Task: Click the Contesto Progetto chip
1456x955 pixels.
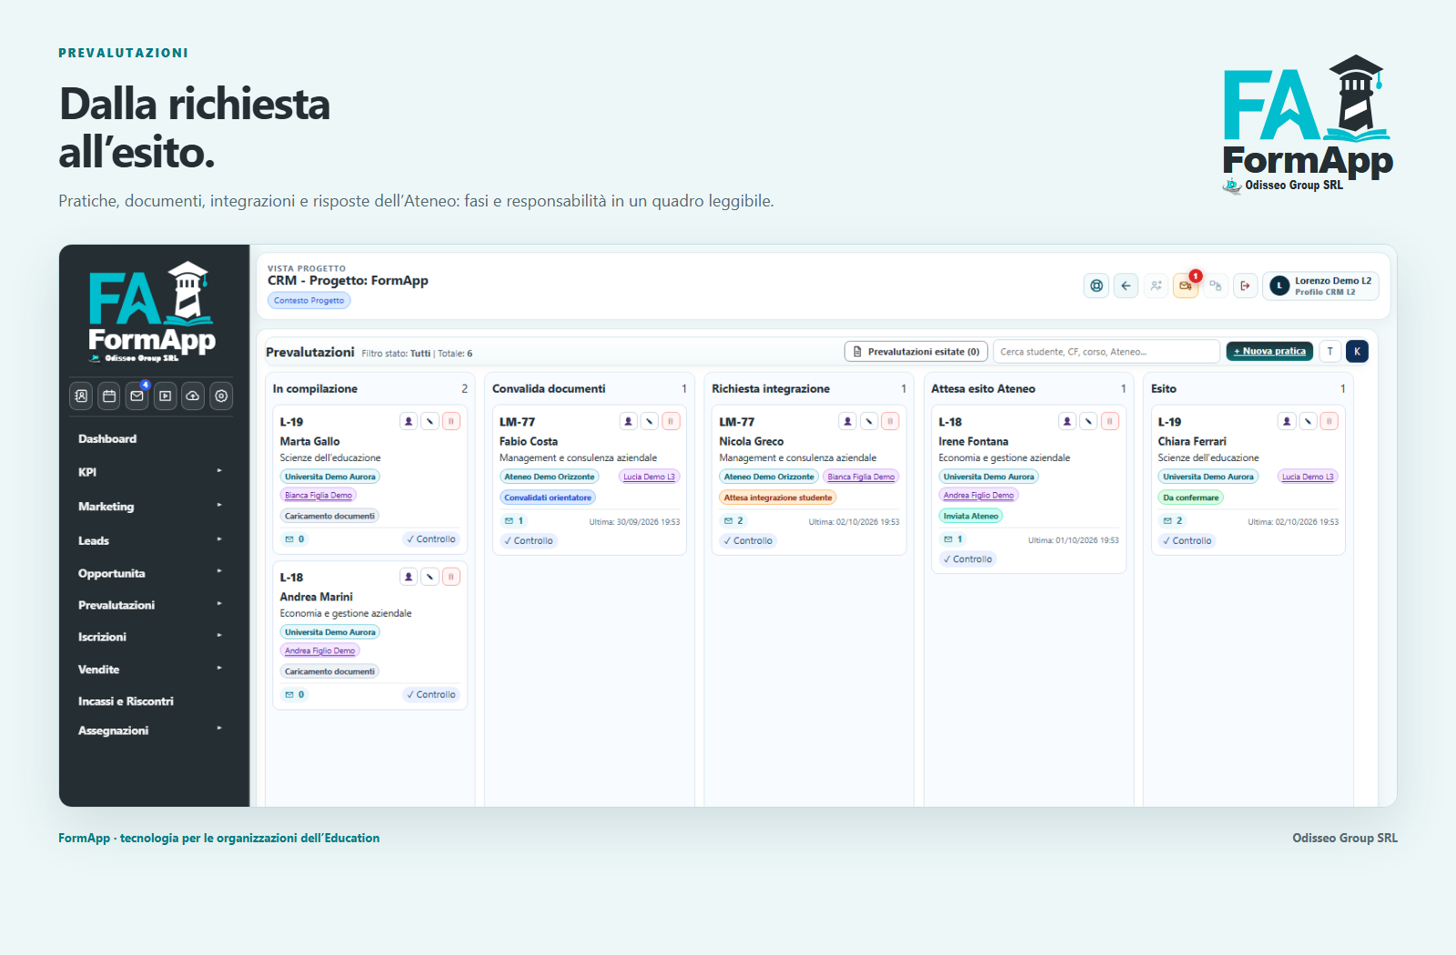Action: coord(309,300)
